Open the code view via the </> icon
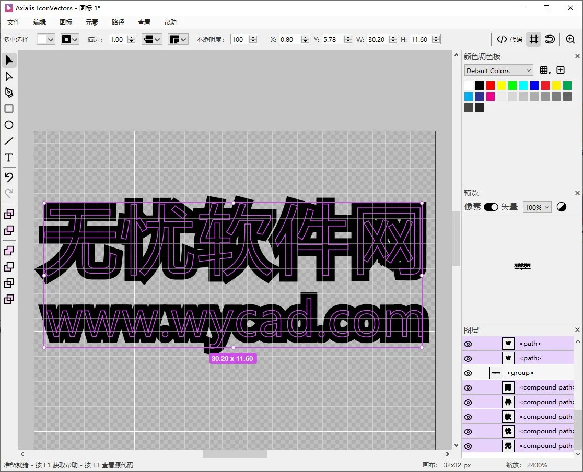The width and height of the screenshot is (583, 472). 502,39
